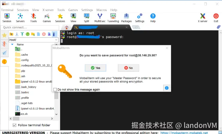This screenshot has height=134, width=222.
Task: Open the Macros menu
Action: pyautogui.click(x=102, y=10)
